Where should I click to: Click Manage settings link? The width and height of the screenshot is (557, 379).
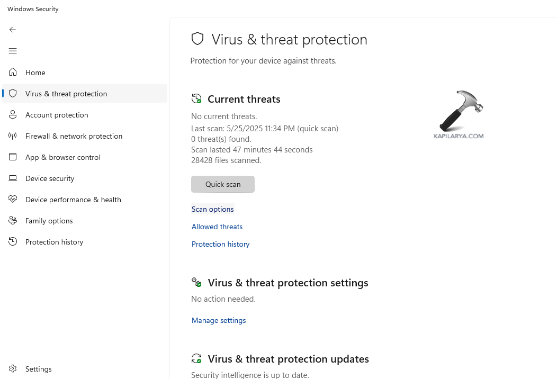pyautogui.click(x=219, y=320)
